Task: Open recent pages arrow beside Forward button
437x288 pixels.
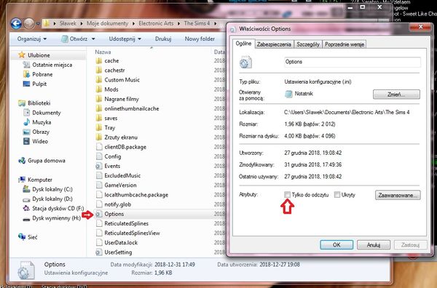Action: [x=38, y=24]
